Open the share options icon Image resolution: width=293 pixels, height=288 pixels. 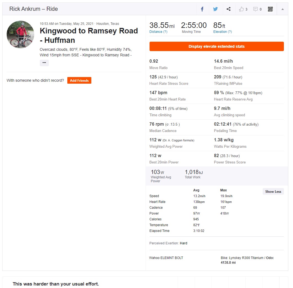click(x=228, y=9)
